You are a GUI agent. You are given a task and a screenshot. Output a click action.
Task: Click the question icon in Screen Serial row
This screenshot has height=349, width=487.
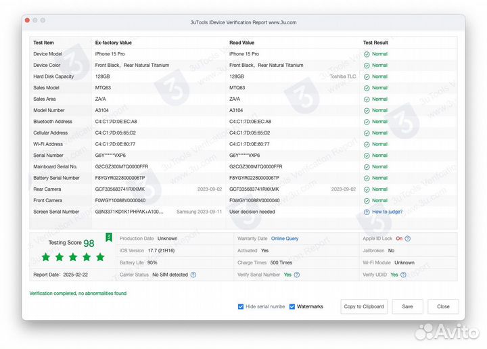click(x=367, y=212)
